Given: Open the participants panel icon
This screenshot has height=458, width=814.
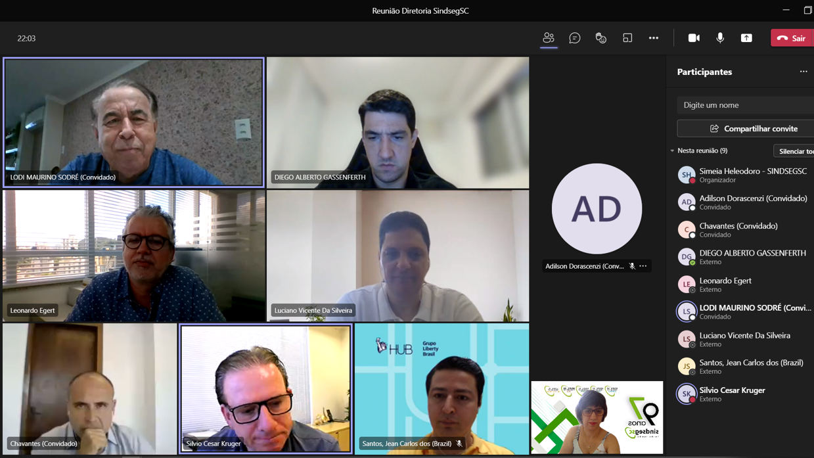Looking at the screenshot, I should click(x=549, y=38).
